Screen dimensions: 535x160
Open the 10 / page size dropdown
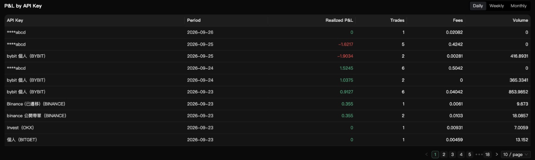(516, 154)
